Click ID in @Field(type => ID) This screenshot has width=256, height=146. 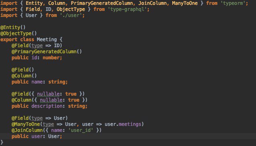56,46
